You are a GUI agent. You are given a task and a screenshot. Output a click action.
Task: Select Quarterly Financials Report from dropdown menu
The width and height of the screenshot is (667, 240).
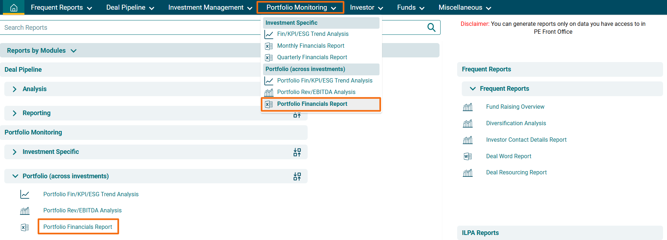312,57
